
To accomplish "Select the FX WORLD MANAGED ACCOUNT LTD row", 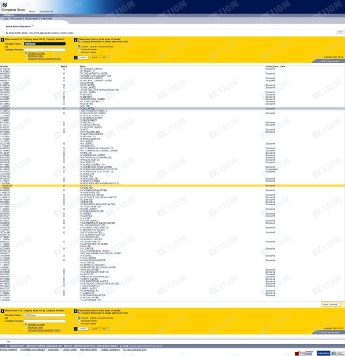I will click(172, 169).
